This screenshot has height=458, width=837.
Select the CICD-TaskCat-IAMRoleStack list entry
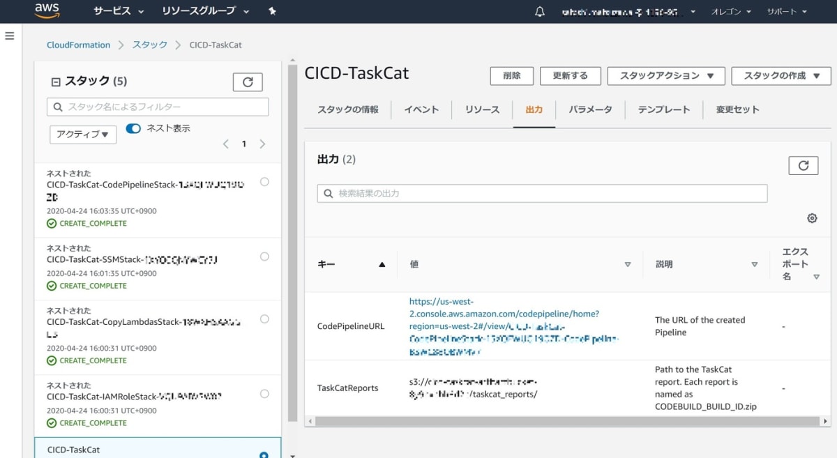click(x=158, y=405)
